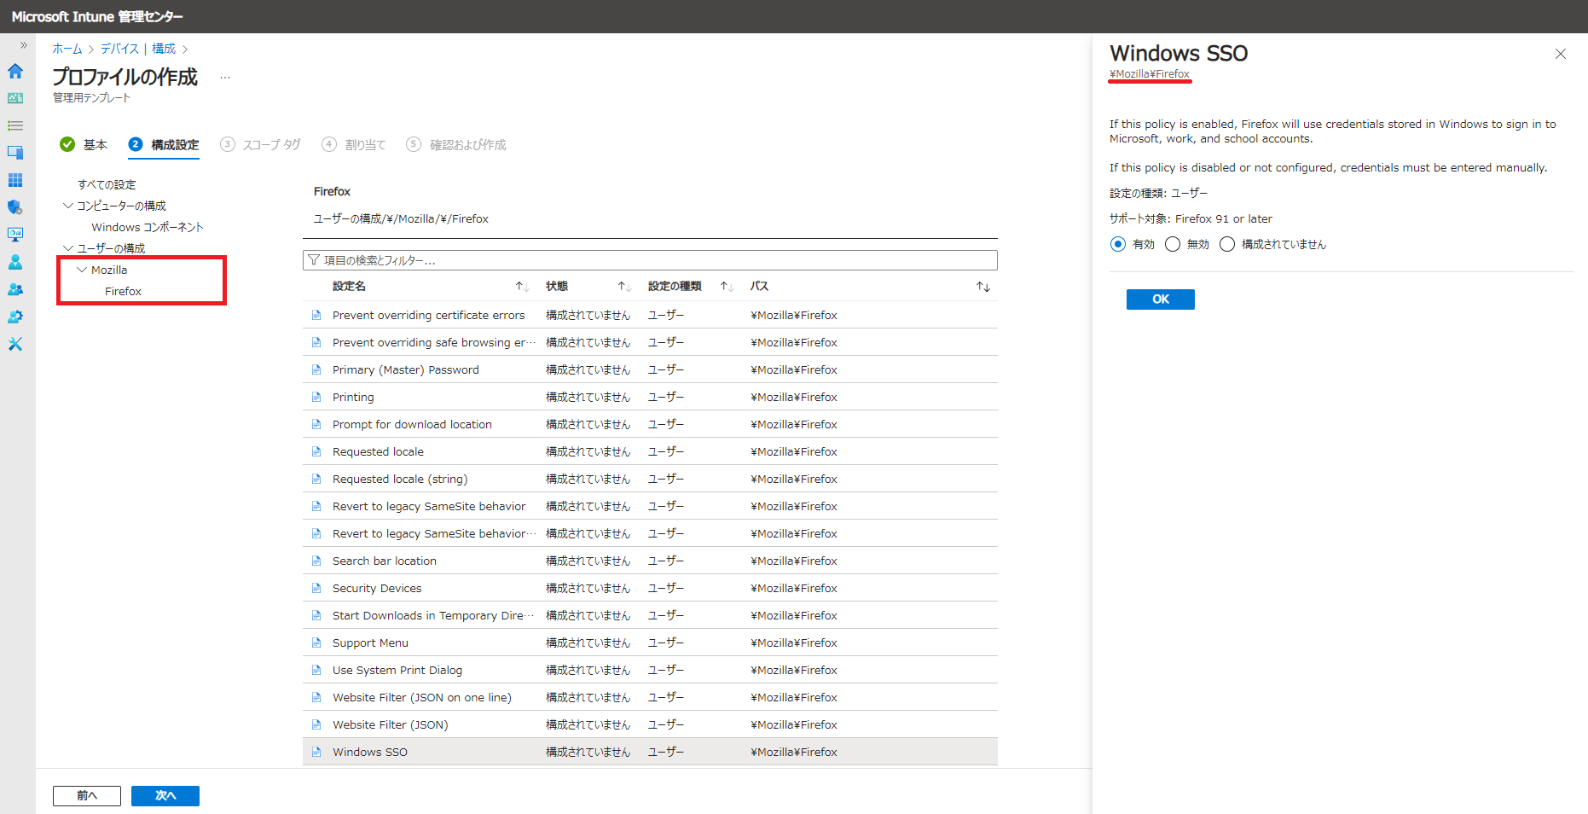The height and width of the screenshot is (814, 1588).
Task: Open Endpoint security shield icon
Action: point(15,207)
